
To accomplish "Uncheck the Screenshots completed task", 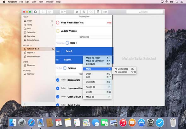I will point(58,80).
